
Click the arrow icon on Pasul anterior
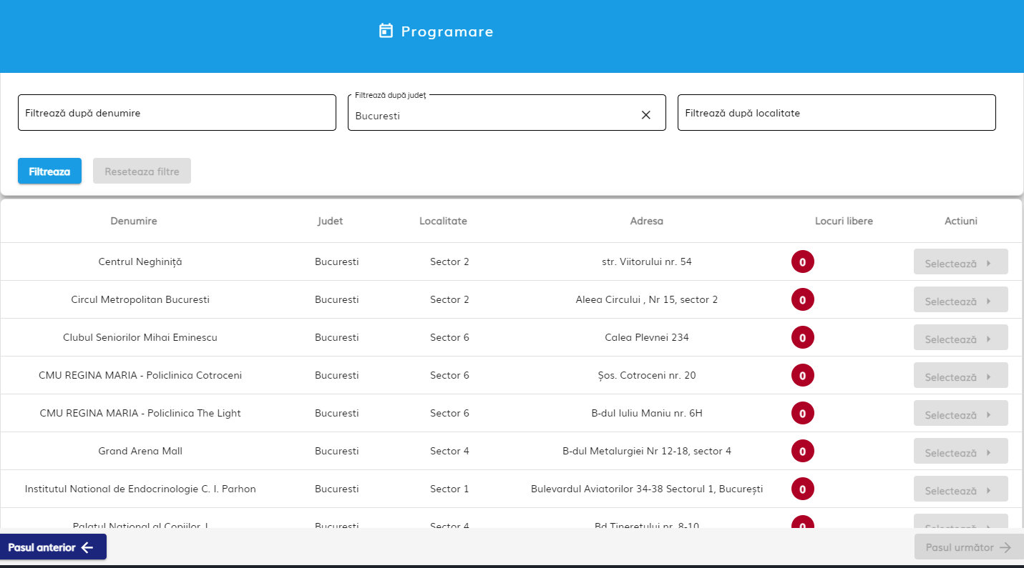(x=87, y=547)
